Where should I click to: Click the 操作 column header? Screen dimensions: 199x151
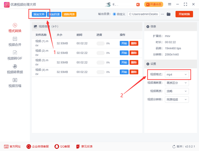tap(122, 35)
